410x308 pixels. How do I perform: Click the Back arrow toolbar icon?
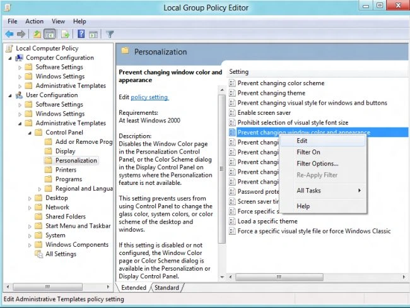coord(9,34)
